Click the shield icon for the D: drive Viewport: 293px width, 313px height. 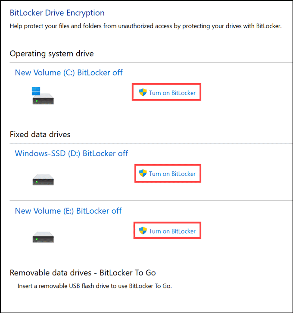click(143, 174)
